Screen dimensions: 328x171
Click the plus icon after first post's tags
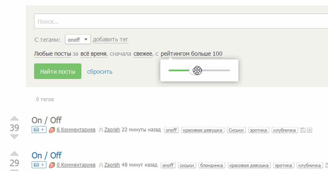[x=309, y=130]
